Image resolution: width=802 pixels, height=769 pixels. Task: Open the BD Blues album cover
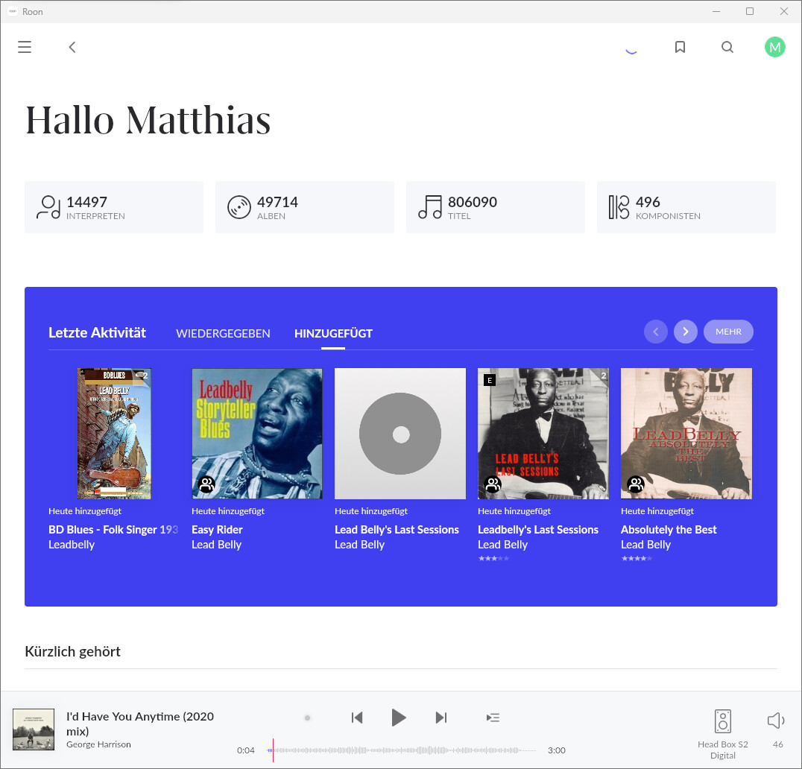(114, 434)
